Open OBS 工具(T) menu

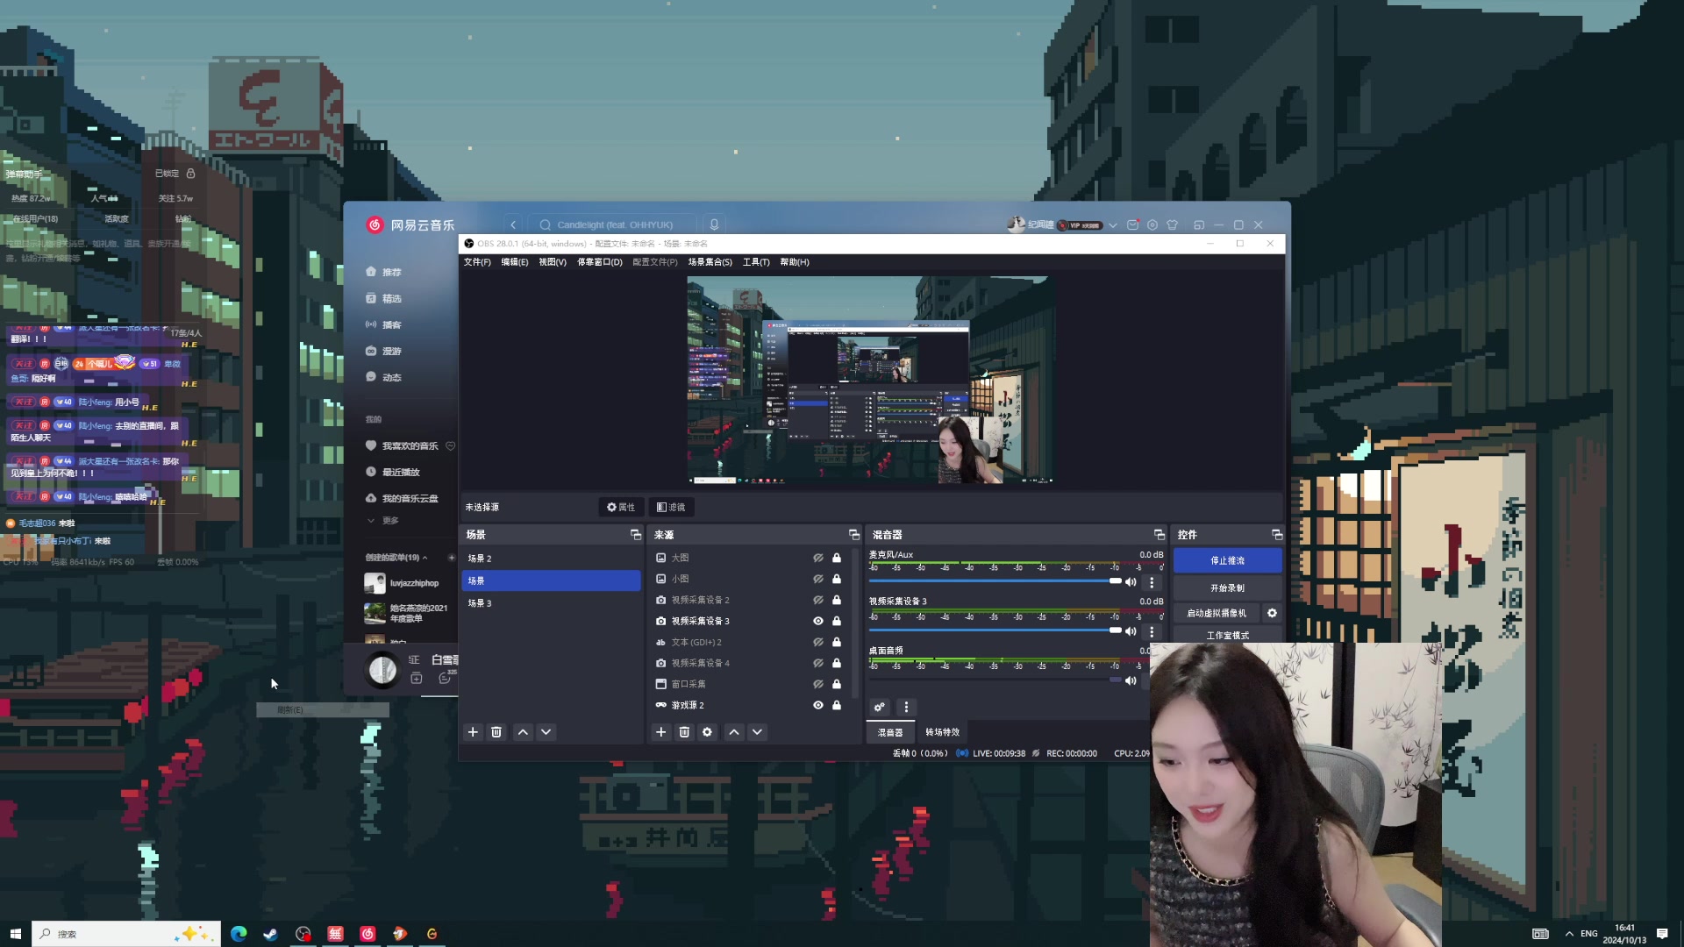click(756, 262)
